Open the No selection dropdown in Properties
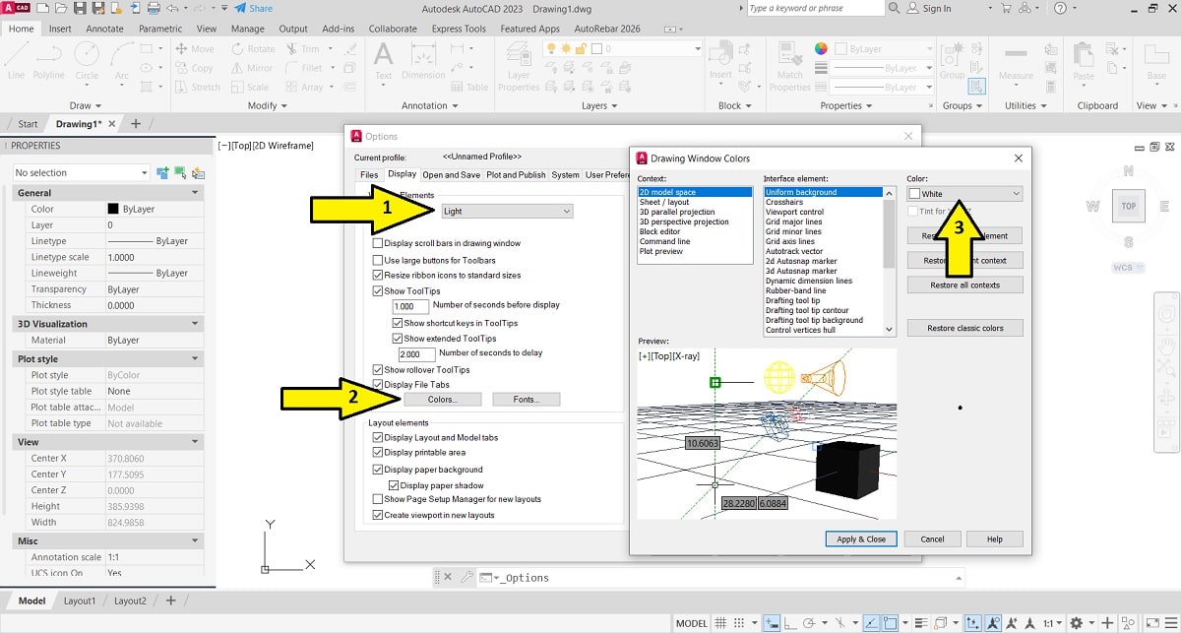 [82, 172]
